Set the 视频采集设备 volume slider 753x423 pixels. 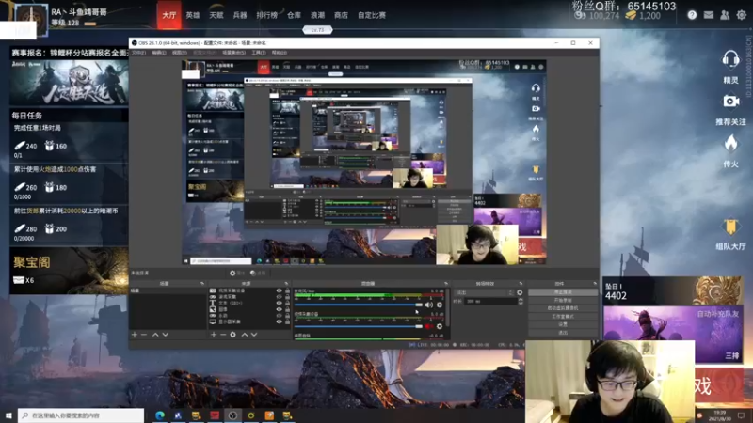coord(359,326)
